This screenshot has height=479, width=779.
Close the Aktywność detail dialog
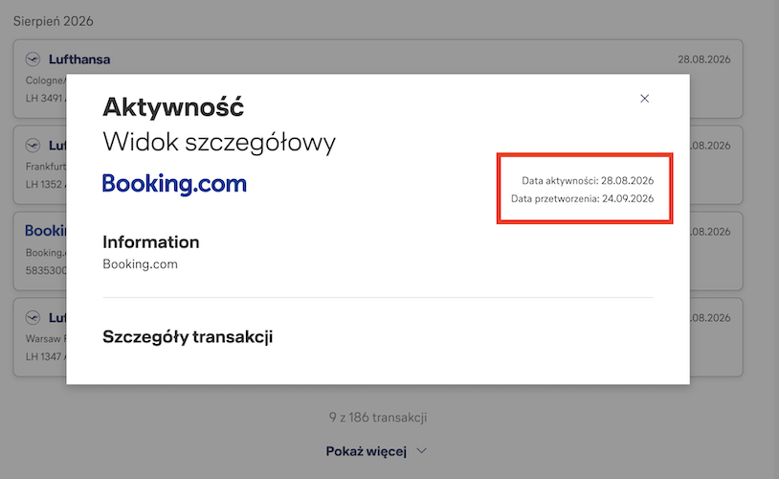[x=644, y=99]
